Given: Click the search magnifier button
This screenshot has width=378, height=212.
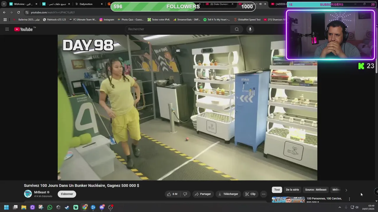Looking at the screenshot, I should (x=237, y=29).
